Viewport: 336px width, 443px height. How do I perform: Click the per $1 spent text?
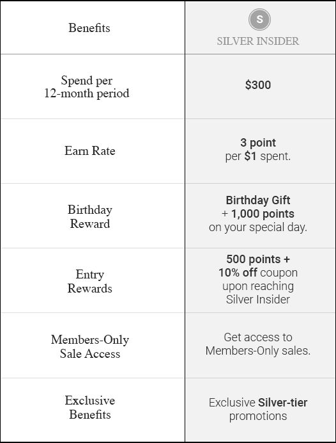pyautogui.click(x=258, y=156)
